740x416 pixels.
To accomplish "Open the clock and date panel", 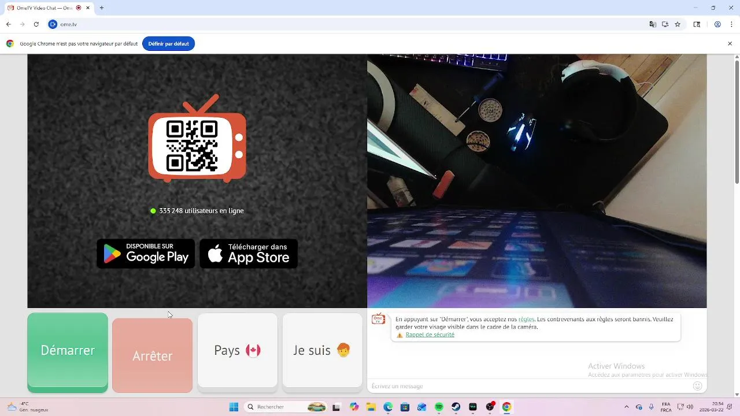I will tap(712, 407).
